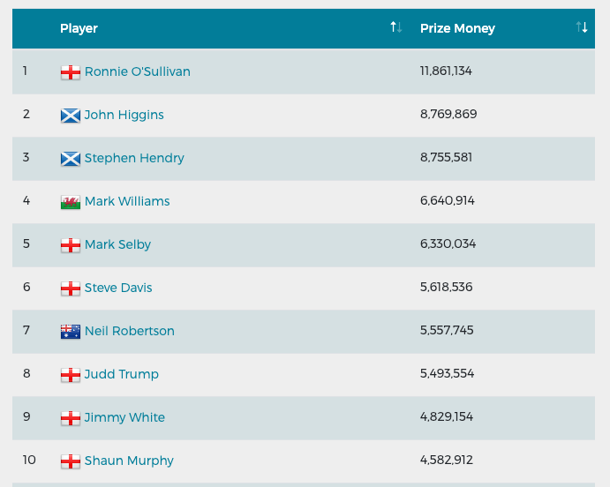Select Steve Davis name link
610x487 pixels.
[118, 288]
